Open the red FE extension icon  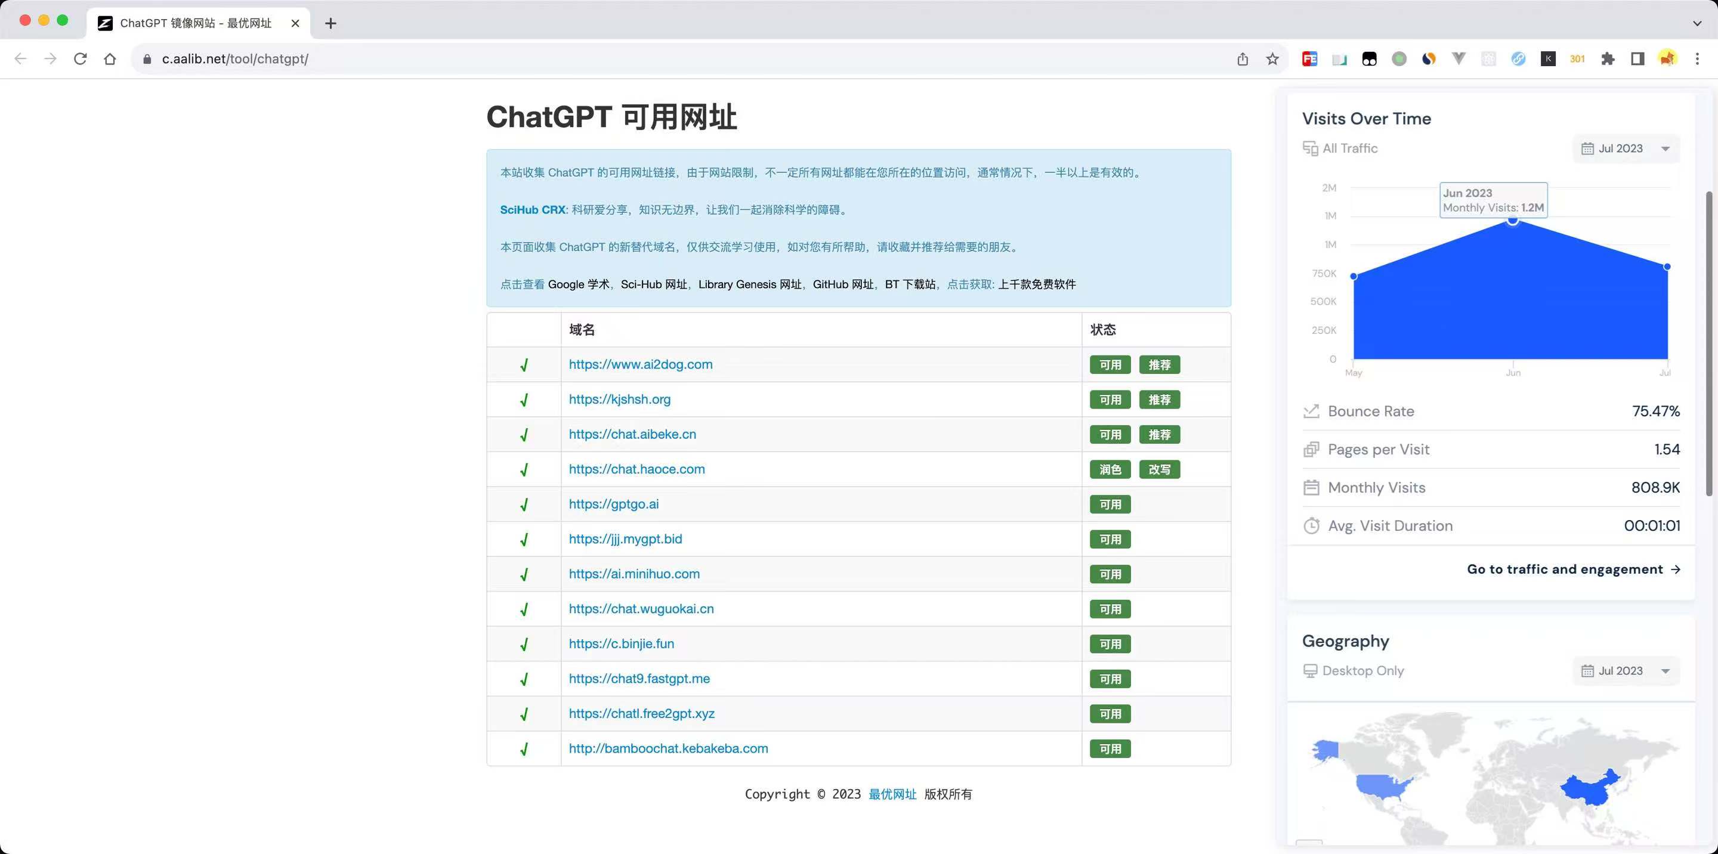1310,58
